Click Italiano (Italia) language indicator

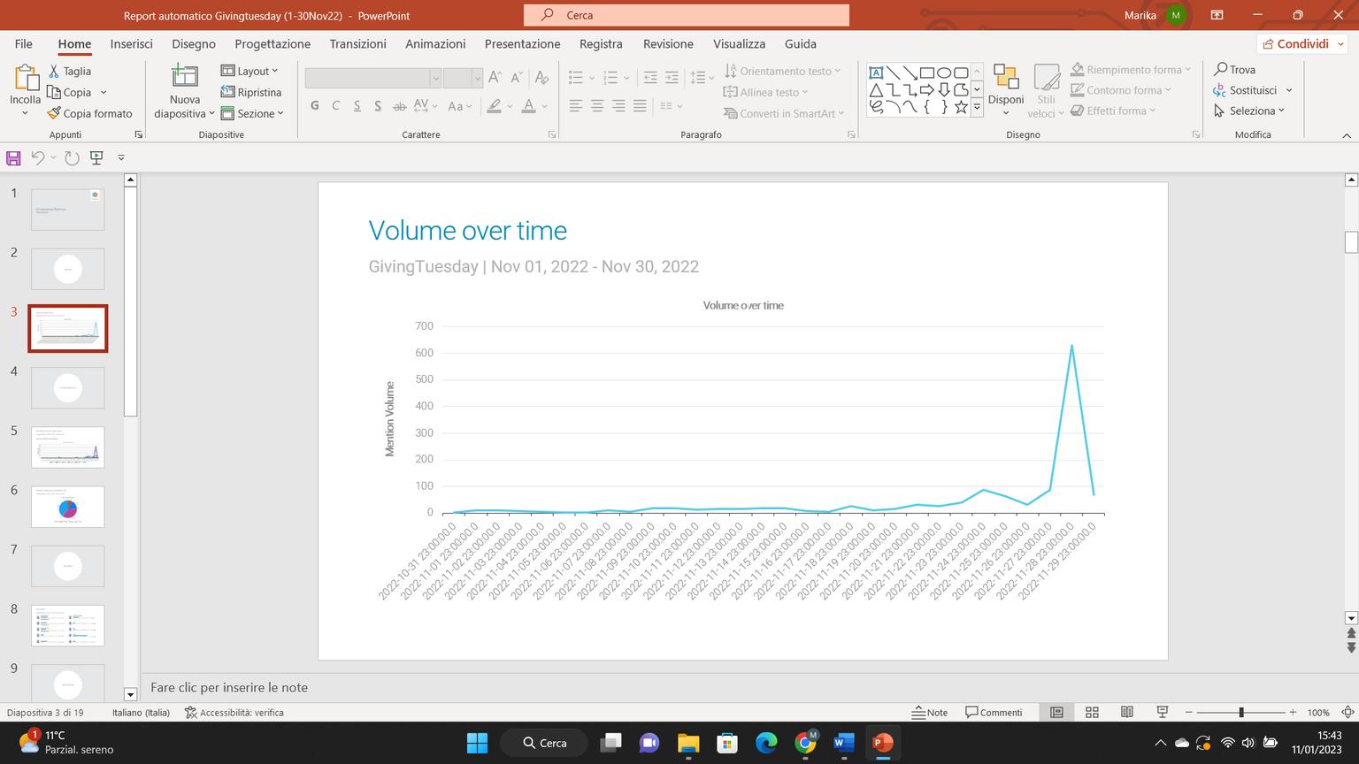click(x=142, y=713)
